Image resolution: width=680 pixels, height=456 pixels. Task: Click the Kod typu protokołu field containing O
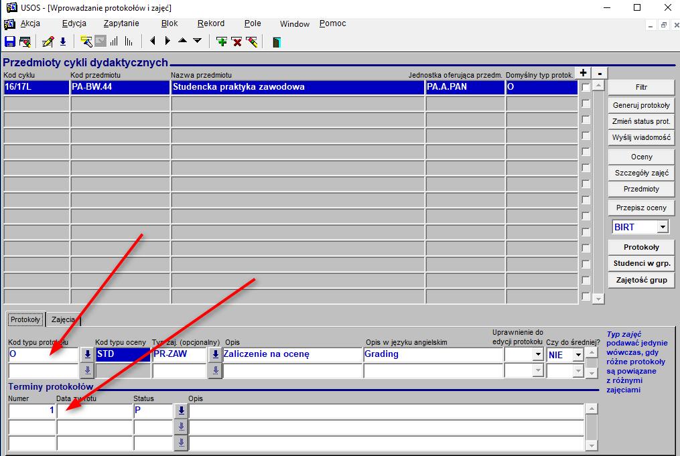coord(44,354)
